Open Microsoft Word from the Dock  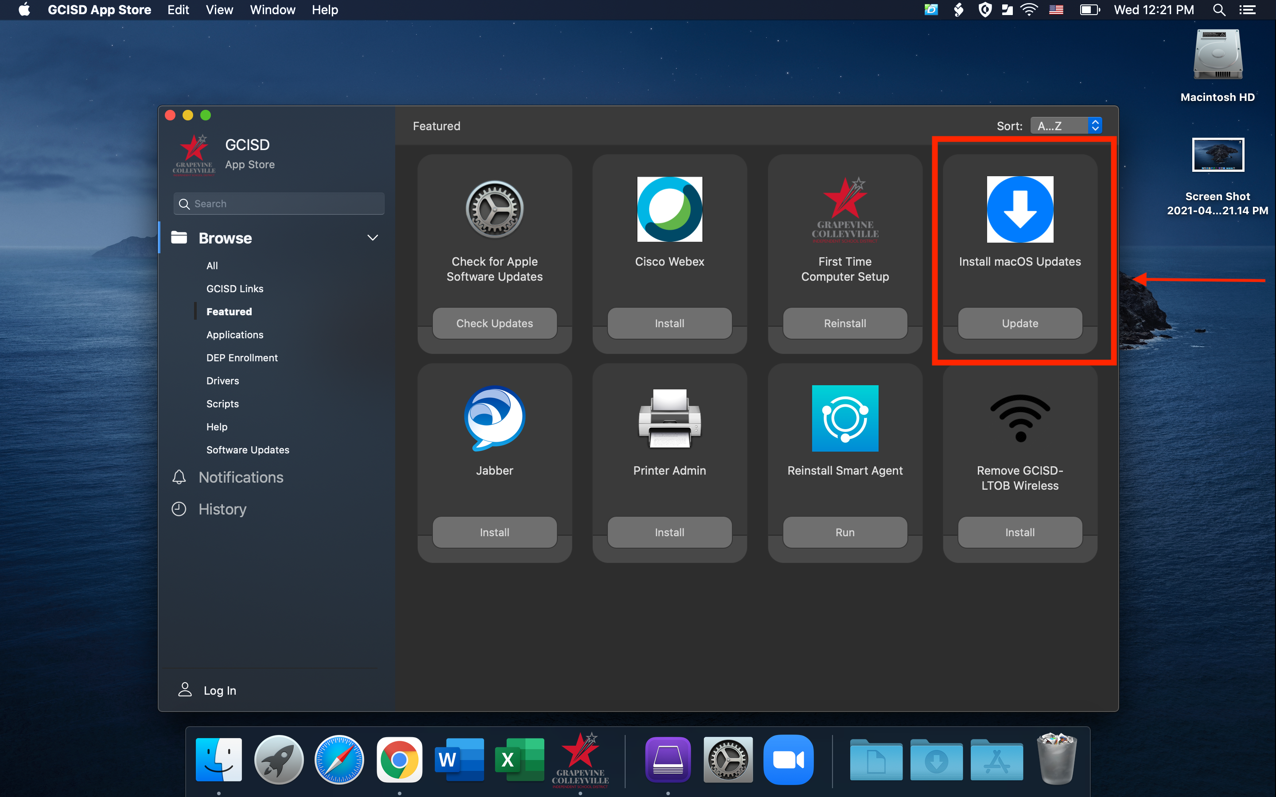pos(459,759)
